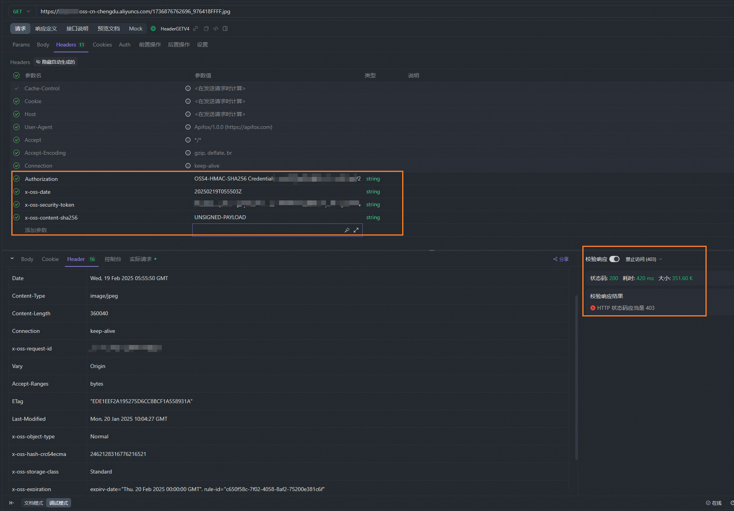Screen dimensions: 734x511
Task: Toggle the 校验响应 switch
Action: 614,259
